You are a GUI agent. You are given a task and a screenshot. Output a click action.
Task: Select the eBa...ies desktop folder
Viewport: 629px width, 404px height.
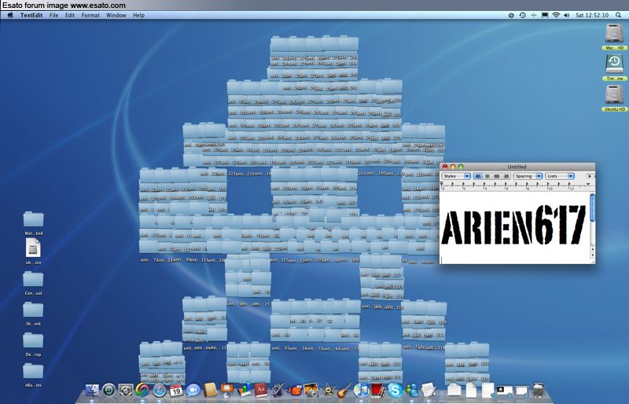33,375
